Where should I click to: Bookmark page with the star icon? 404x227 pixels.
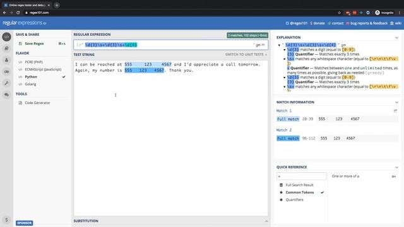point(340,13)
